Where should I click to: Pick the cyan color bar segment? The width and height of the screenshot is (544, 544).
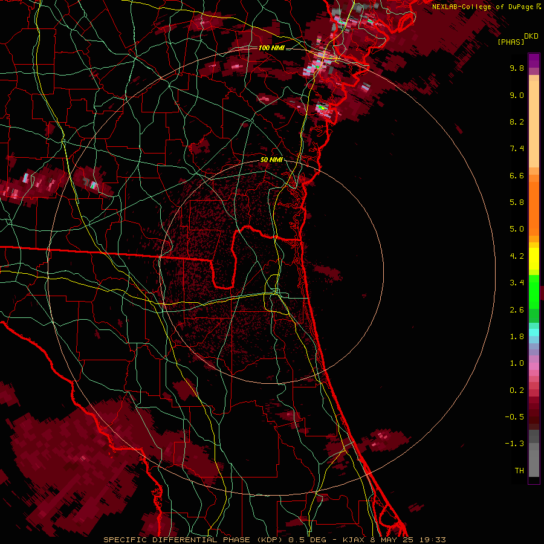pos(534,332)
